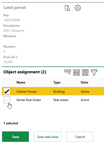Open the filter funnel icon

point(94,72)
